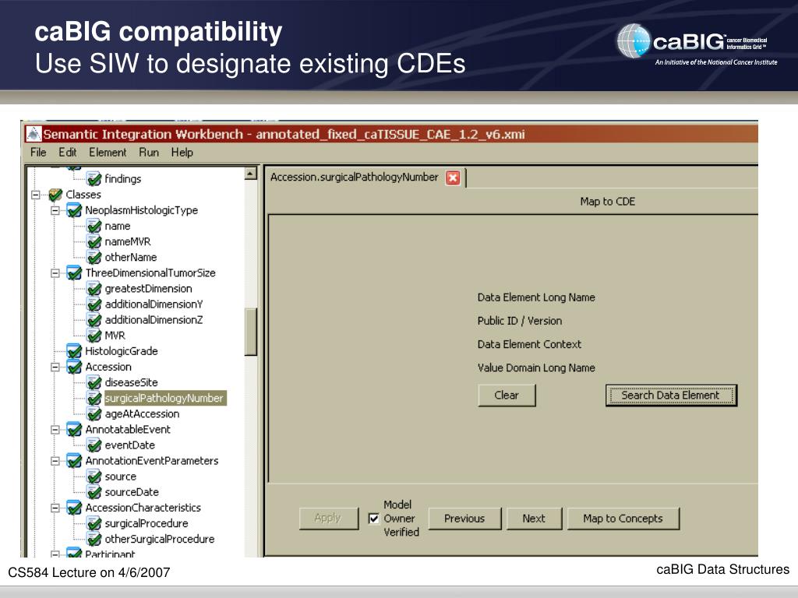Select the diseaseSite tree item

pyautogui.click(x=131, y=383)
